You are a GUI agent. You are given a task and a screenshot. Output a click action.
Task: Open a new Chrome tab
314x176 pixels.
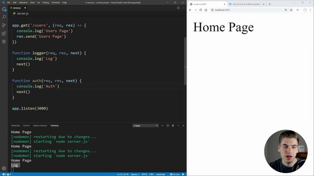tap(270, 4)
